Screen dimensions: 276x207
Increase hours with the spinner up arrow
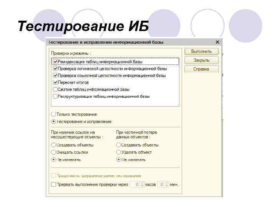tap(143, 183)
